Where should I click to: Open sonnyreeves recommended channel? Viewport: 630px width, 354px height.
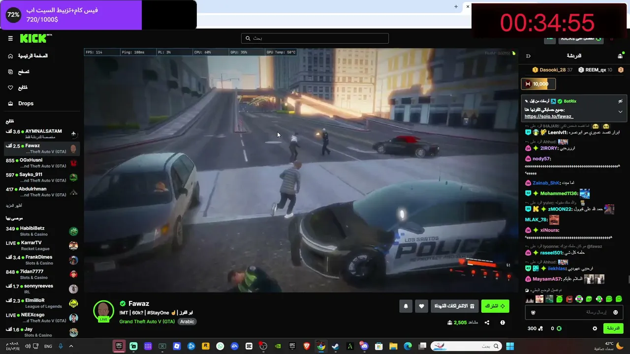pos(42,289)
